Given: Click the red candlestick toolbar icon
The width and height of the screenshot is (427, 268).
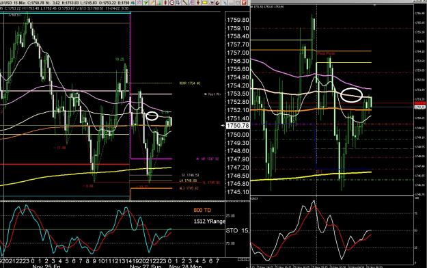Looking at the screenshot, I should pyautogui.click(x=165, y=3).
